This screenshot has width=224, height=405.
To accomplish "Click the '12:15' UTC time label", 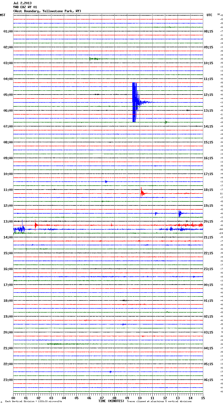I will (x=208, y=95).
